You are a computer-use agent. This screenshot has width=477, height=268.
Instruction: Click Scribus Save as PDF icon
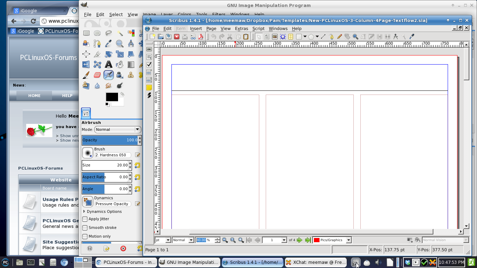[x=201, y=37]
